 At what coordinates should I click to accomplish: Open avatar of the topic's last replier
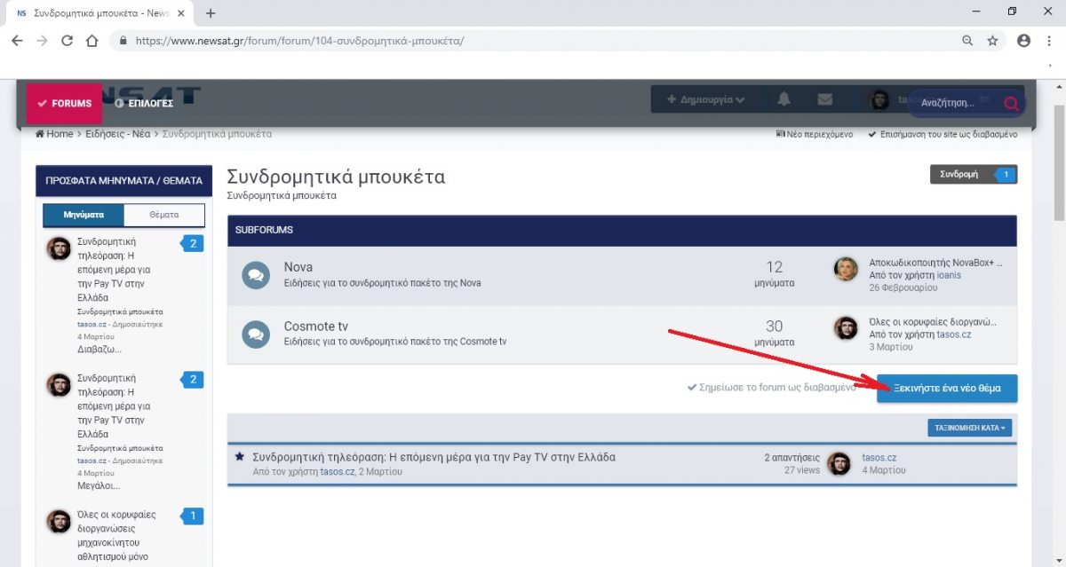coord(839,463)
